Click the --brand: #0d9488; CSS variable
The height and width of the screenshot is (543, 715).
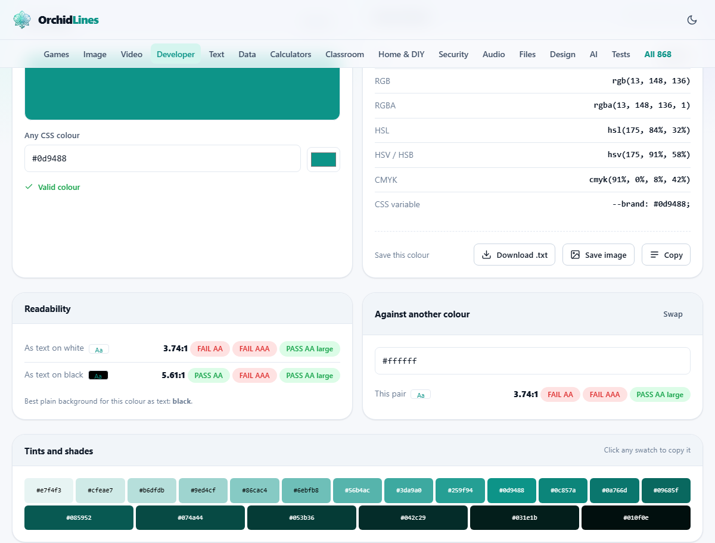(x=651, y=204)
